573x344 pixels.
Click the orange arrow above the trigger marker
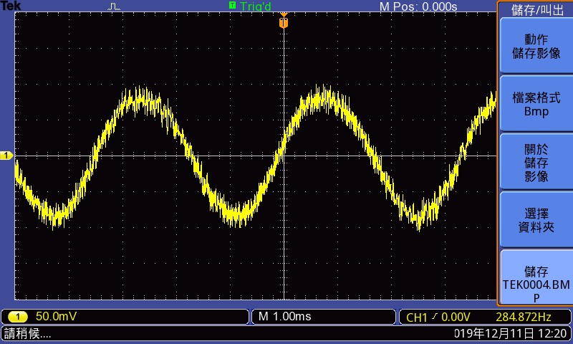pyautogui.click(x=284, y=14)
